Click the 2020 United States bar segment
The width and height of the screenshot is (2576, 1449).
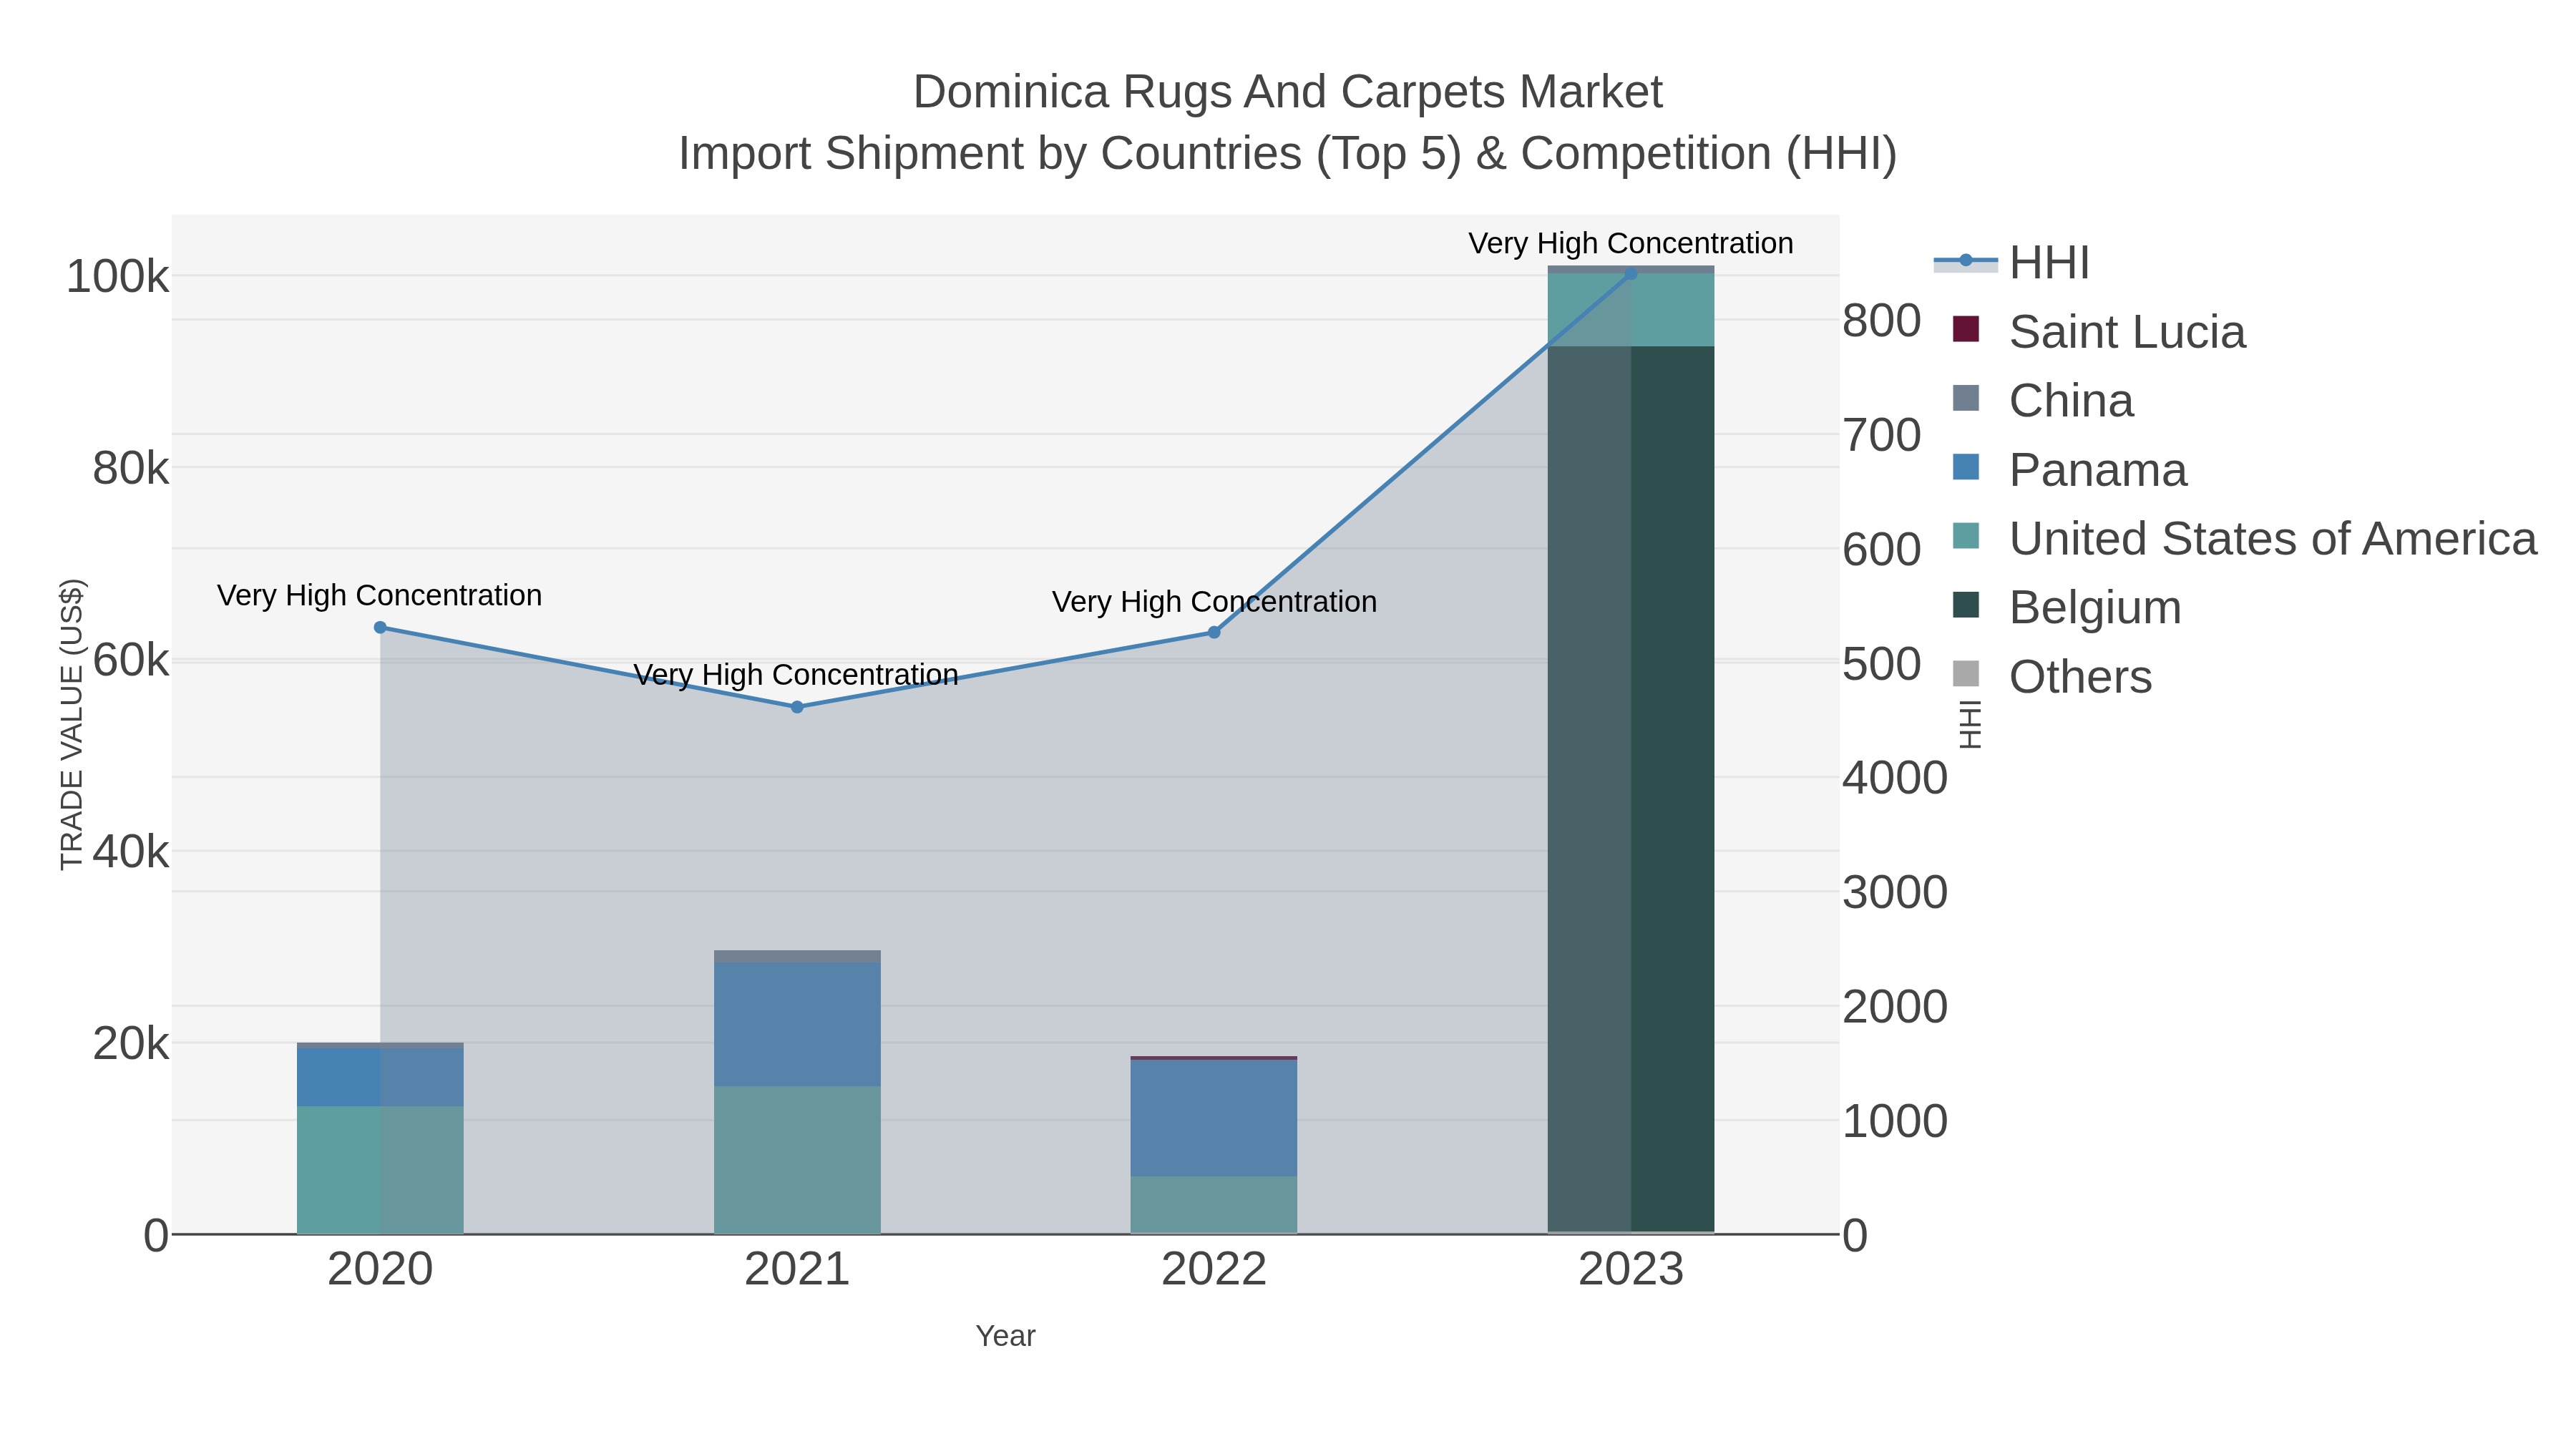pyautogui.click(x=380, y=1170)
